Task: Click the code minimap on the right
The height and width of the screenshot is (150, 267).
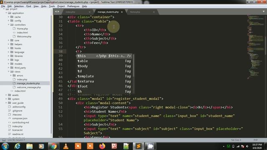Action: 255,47
